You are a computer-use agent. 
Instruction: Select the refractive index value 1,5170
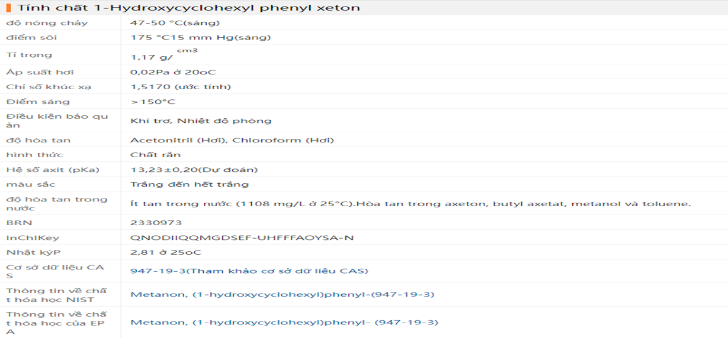(x=181, y=87)
